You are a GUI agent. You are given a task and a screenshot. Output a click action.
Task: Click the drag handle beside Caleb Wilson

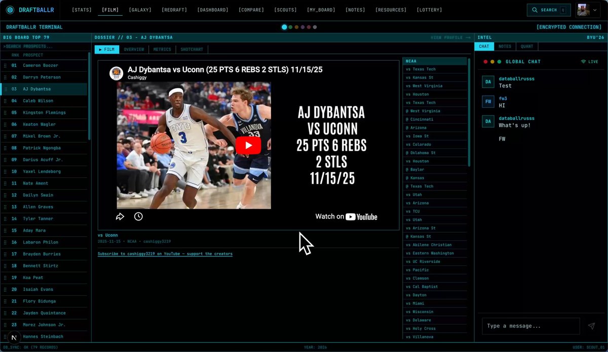click(6, 101)
